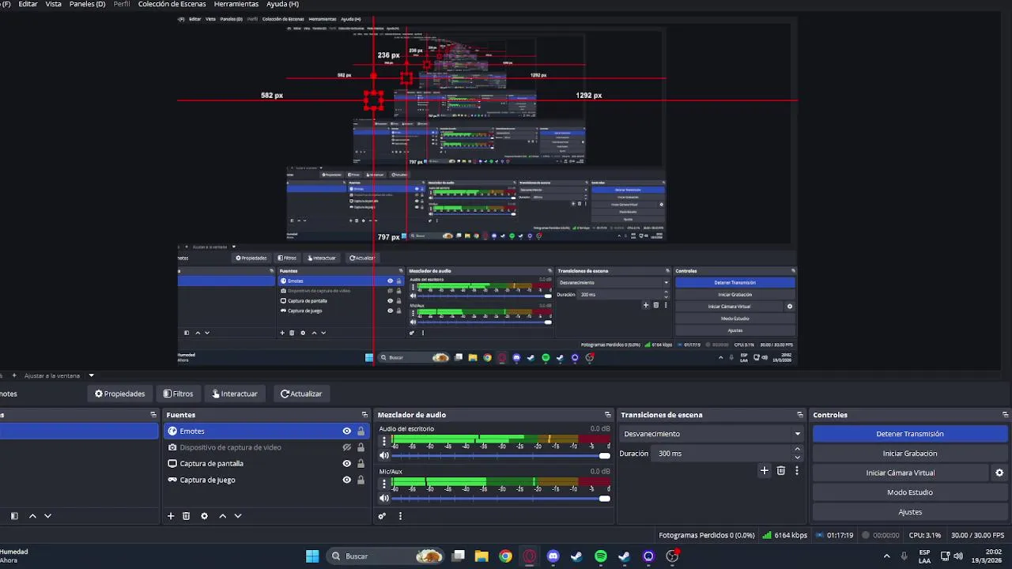Open File Explorer from the taskbar
1012x569 pixels.
click(x=481, y=556)
